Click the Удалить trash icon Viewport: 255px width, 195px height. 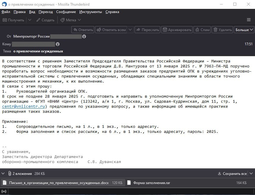coord(215,30)
